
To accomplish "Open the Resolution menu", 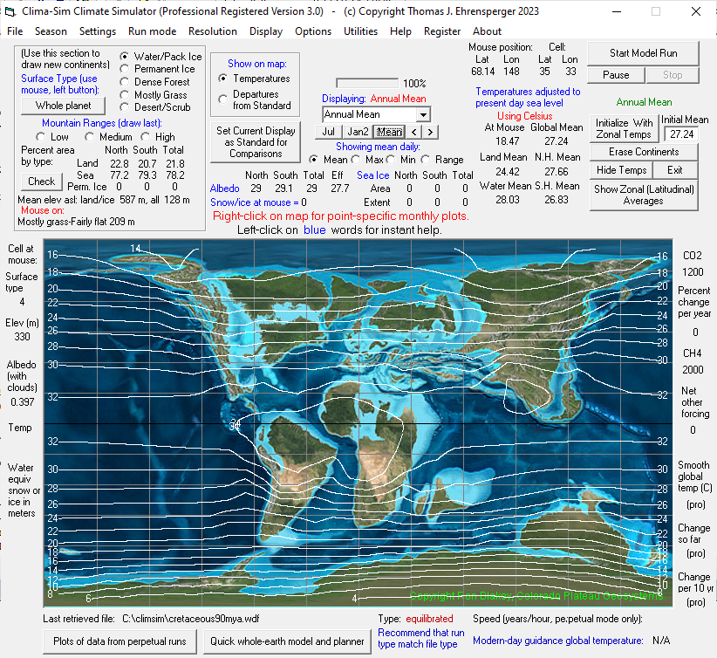I will (x=213, y=31).
